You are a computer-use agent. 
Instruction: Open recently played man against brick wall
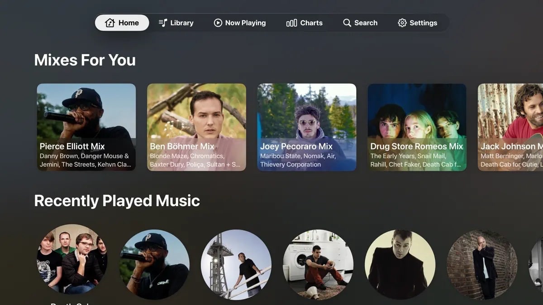coord(482,265)
